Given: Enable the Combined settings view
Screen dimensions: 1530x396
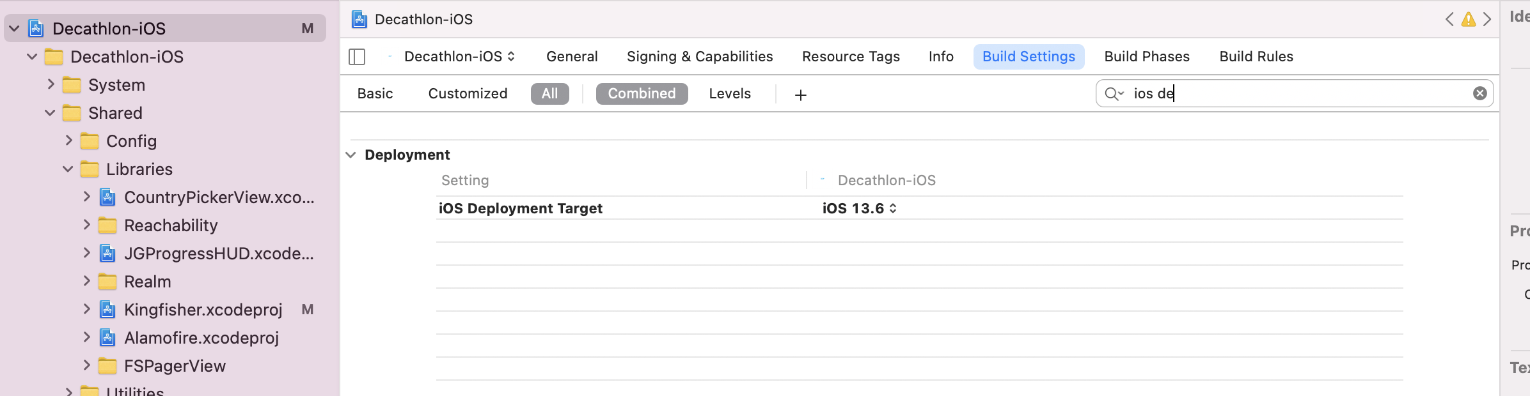Looking at the screenshot, I should (x=642, y=93).
